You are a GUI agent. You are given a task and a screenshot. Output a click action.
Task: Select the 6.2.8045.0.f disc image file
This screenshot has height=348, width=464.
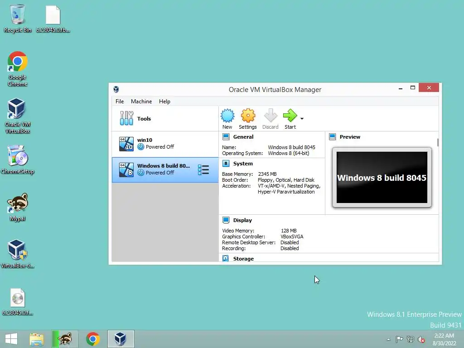tap(18, 302)
